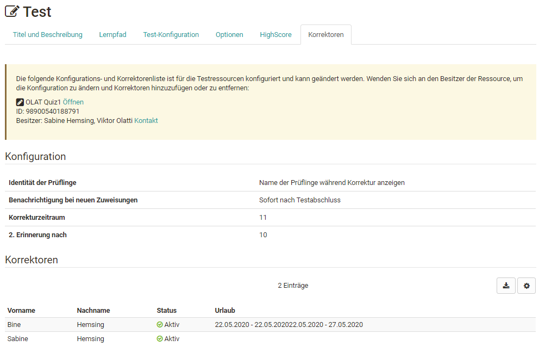
Task: Select the Test-Konfiguration tab
Action: coord(171,34)
